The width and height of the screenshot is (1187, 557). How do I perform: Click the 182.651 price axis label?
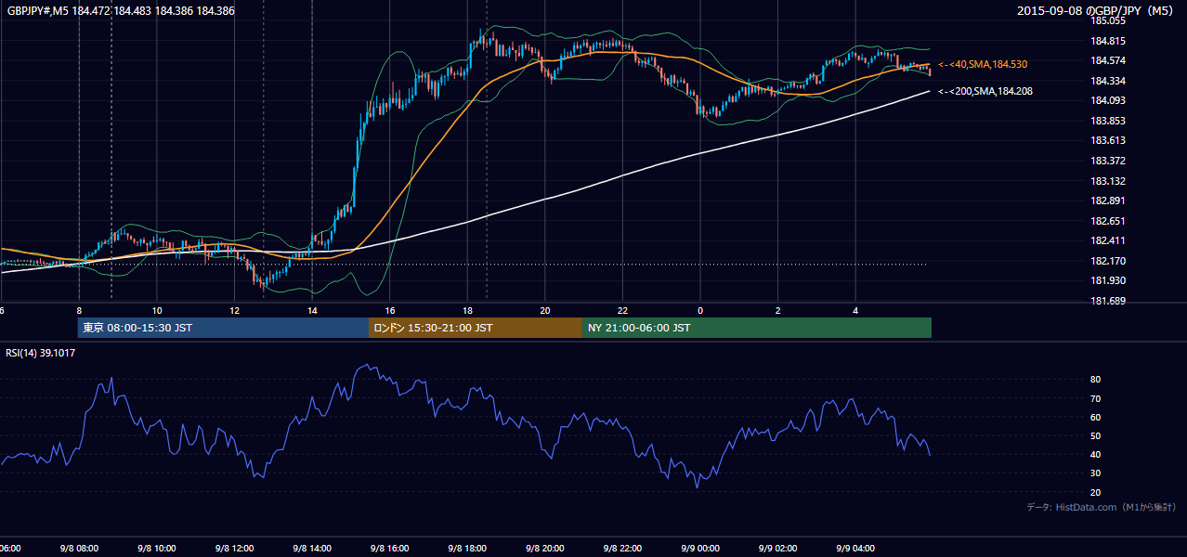pos(1108,221)
